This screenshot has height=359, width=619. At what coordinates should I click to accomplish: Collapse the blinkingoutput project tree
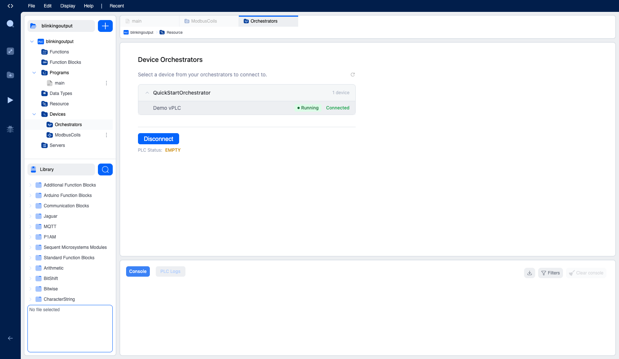32,42
